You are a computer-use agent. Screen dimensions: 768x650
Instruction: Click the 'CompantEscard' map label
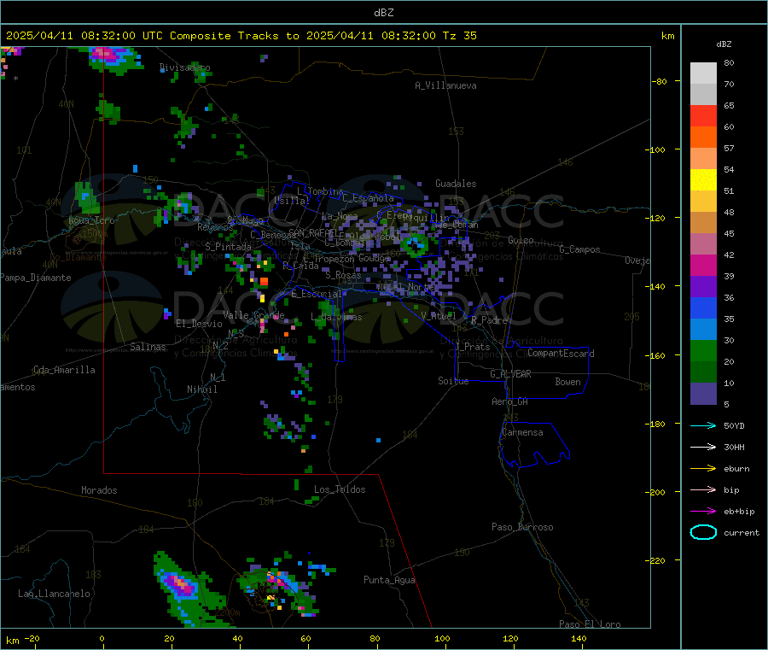(x=561, y=354)
